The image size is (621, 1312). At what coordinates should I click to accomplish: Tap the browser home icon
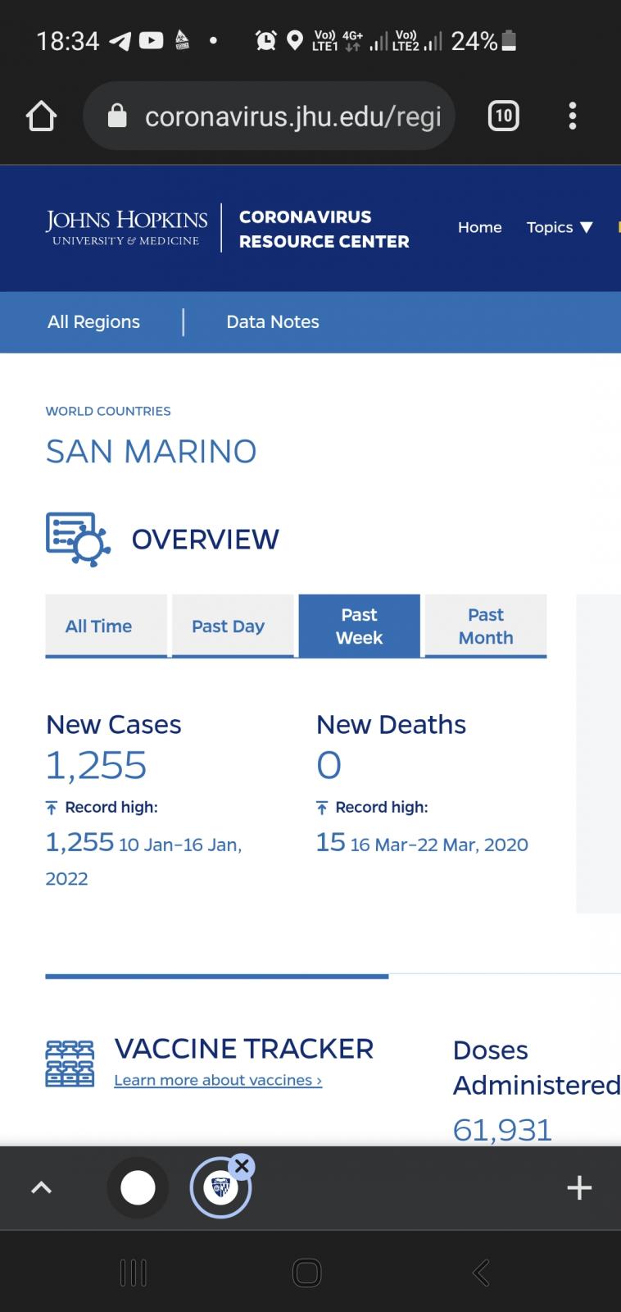[41, 116]
